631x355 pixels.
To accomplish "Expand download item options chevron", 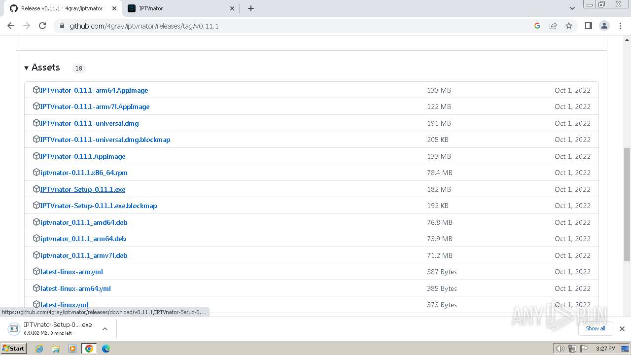I will click(105, 328).
